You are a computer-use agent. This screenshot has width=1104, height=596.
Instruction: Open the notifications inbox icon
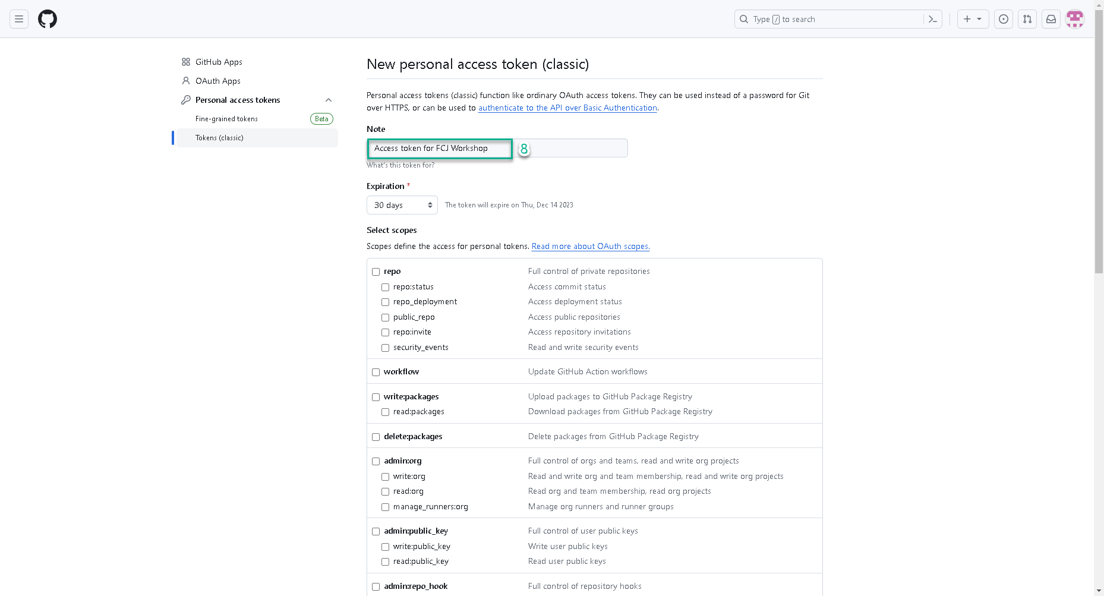(x=1051, y=19)
